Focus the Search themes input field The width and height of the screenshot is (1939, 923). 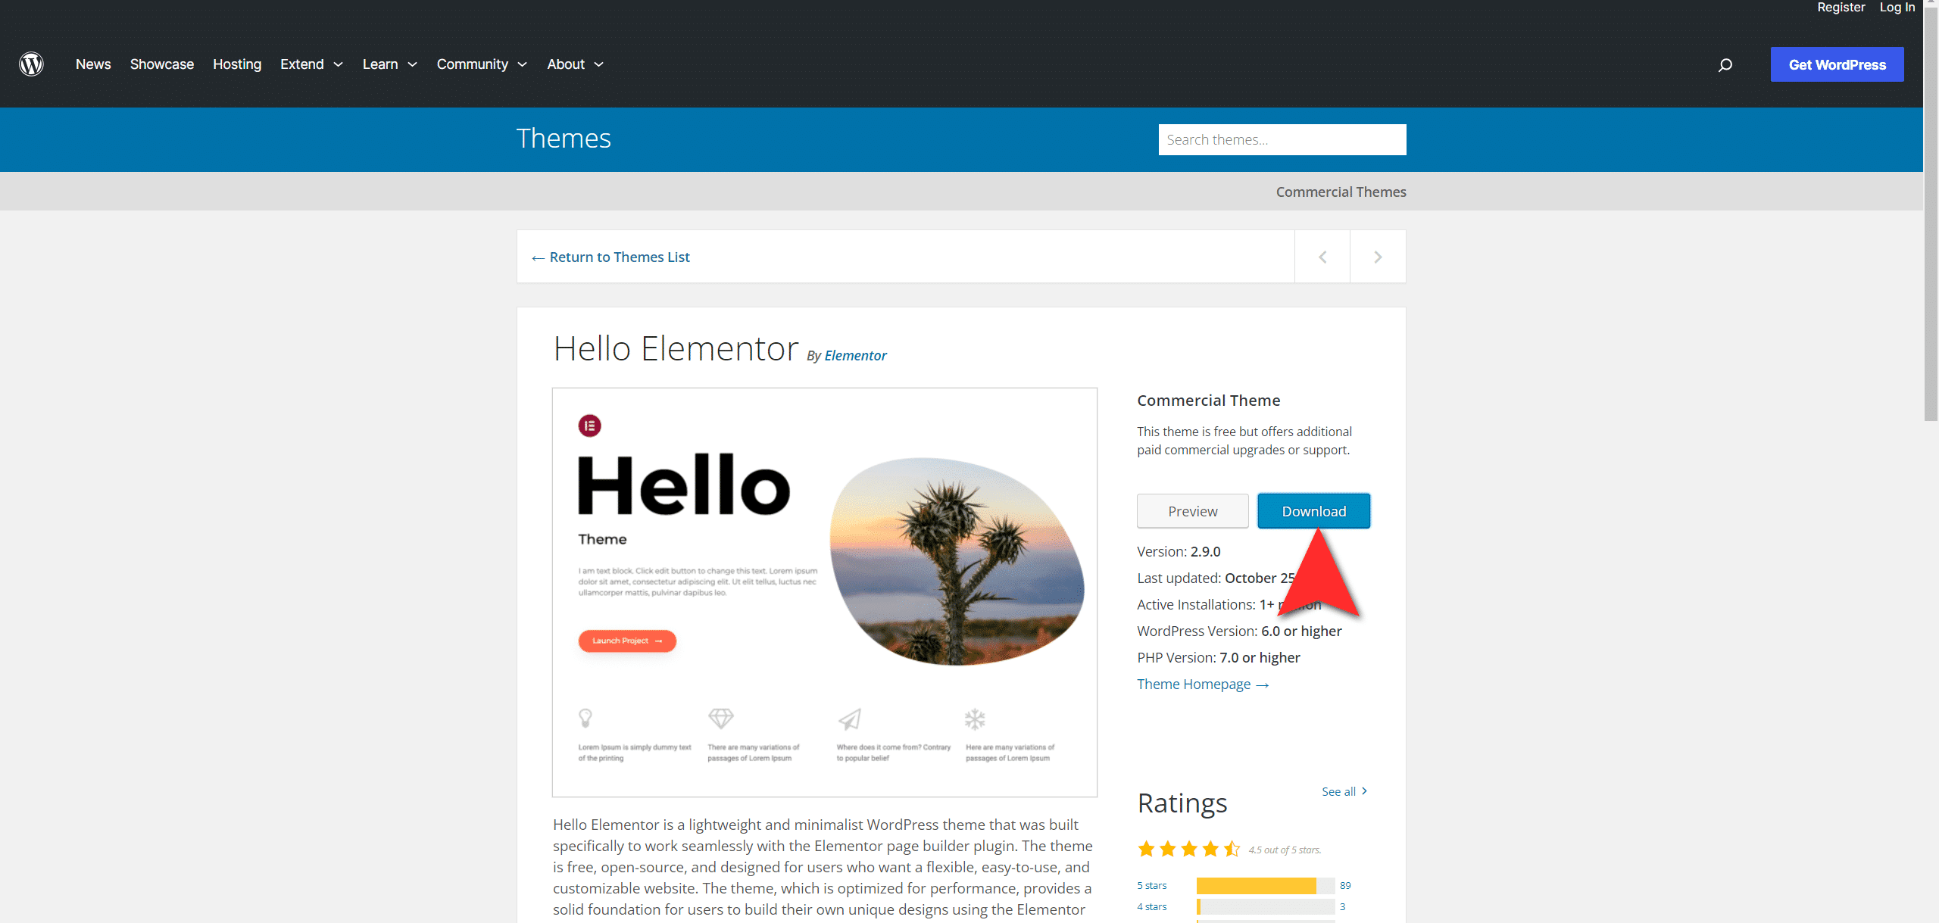[x=1282, y=139]
